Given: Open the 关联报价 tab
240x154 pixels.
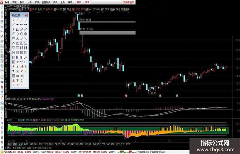Looking at the screenshot, I should [17, 148].
